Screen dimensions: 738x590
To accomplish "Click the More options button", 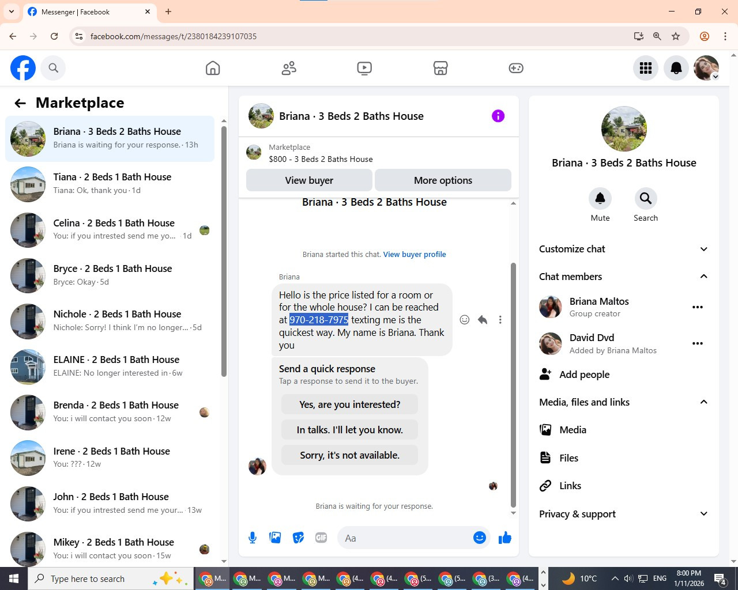I will click(x=443, y=180).
